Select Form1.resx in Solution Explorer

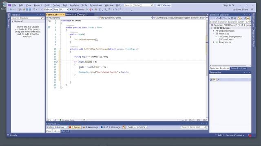227,39
